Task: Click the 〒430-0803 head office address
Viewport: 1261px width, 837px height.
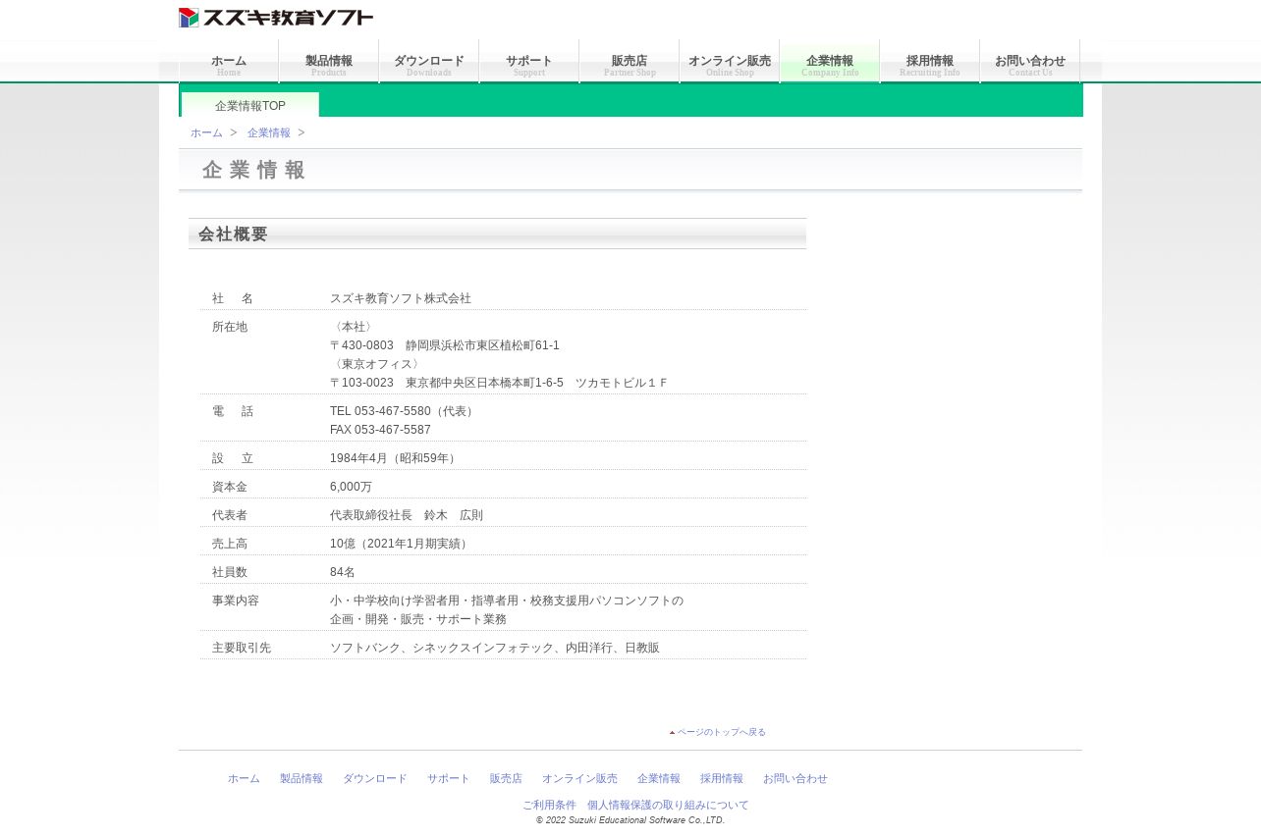Action: click(444, 345)
